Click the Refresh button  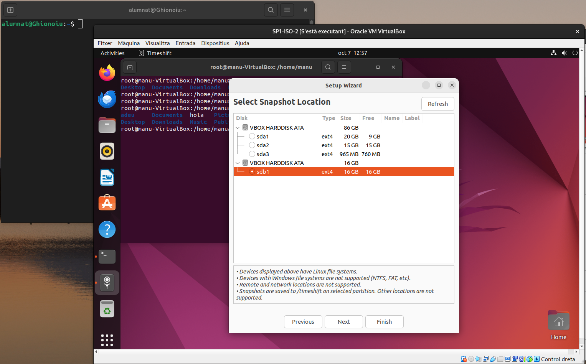tap(437, 104)
